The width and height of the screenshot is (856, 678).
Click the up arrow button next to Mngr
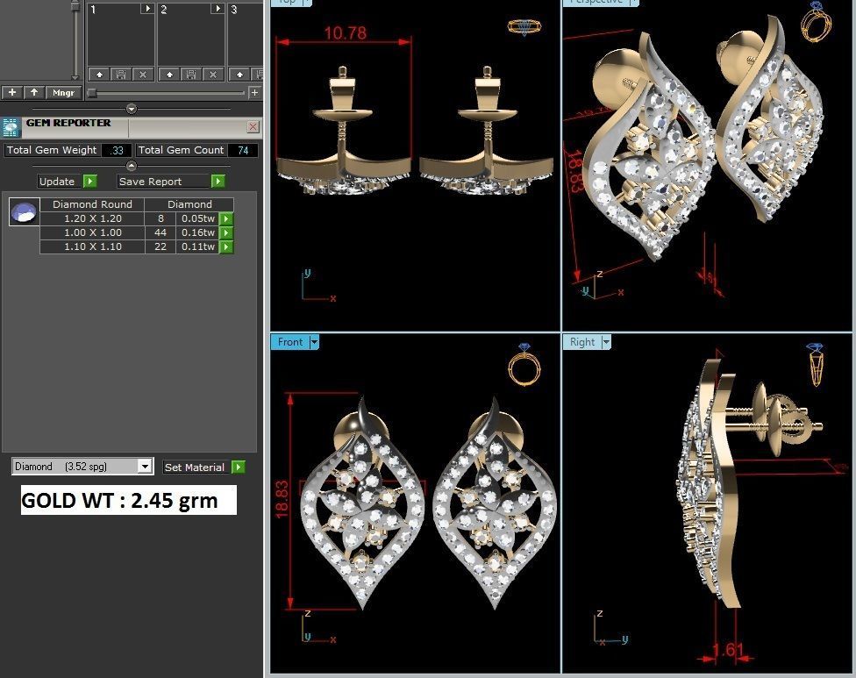pyautogui.click(x=34, y=92)
